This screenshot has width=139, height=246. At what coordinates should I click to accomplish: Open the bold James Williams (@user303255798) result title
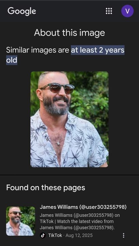pos(83,207)
